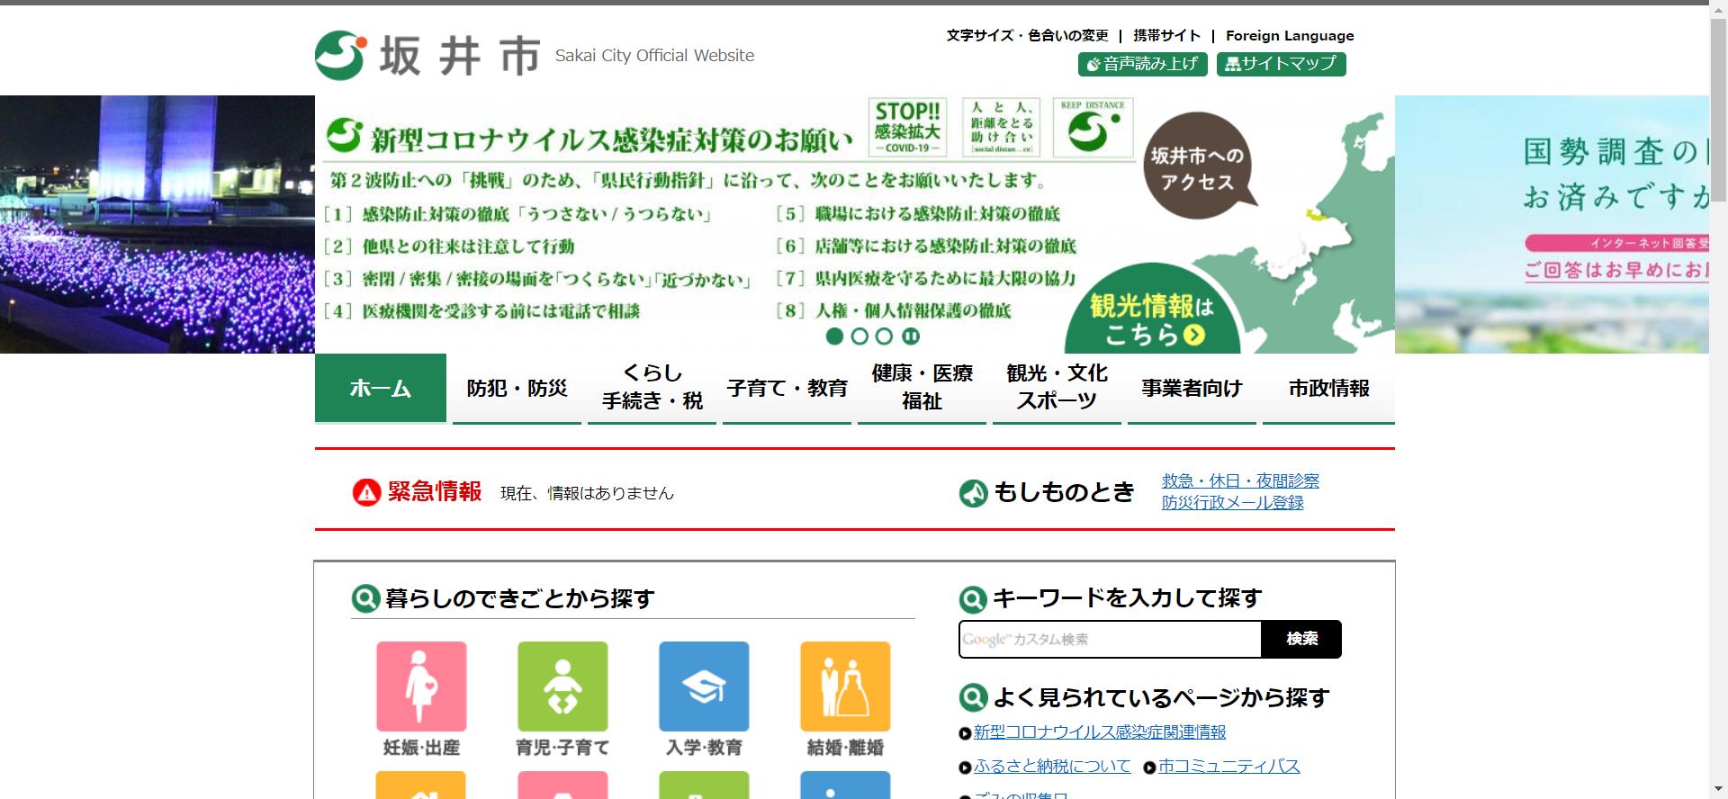Screen dimensions: 1728x799
Task: Select the ホーム tab
Action: (381, 388)
